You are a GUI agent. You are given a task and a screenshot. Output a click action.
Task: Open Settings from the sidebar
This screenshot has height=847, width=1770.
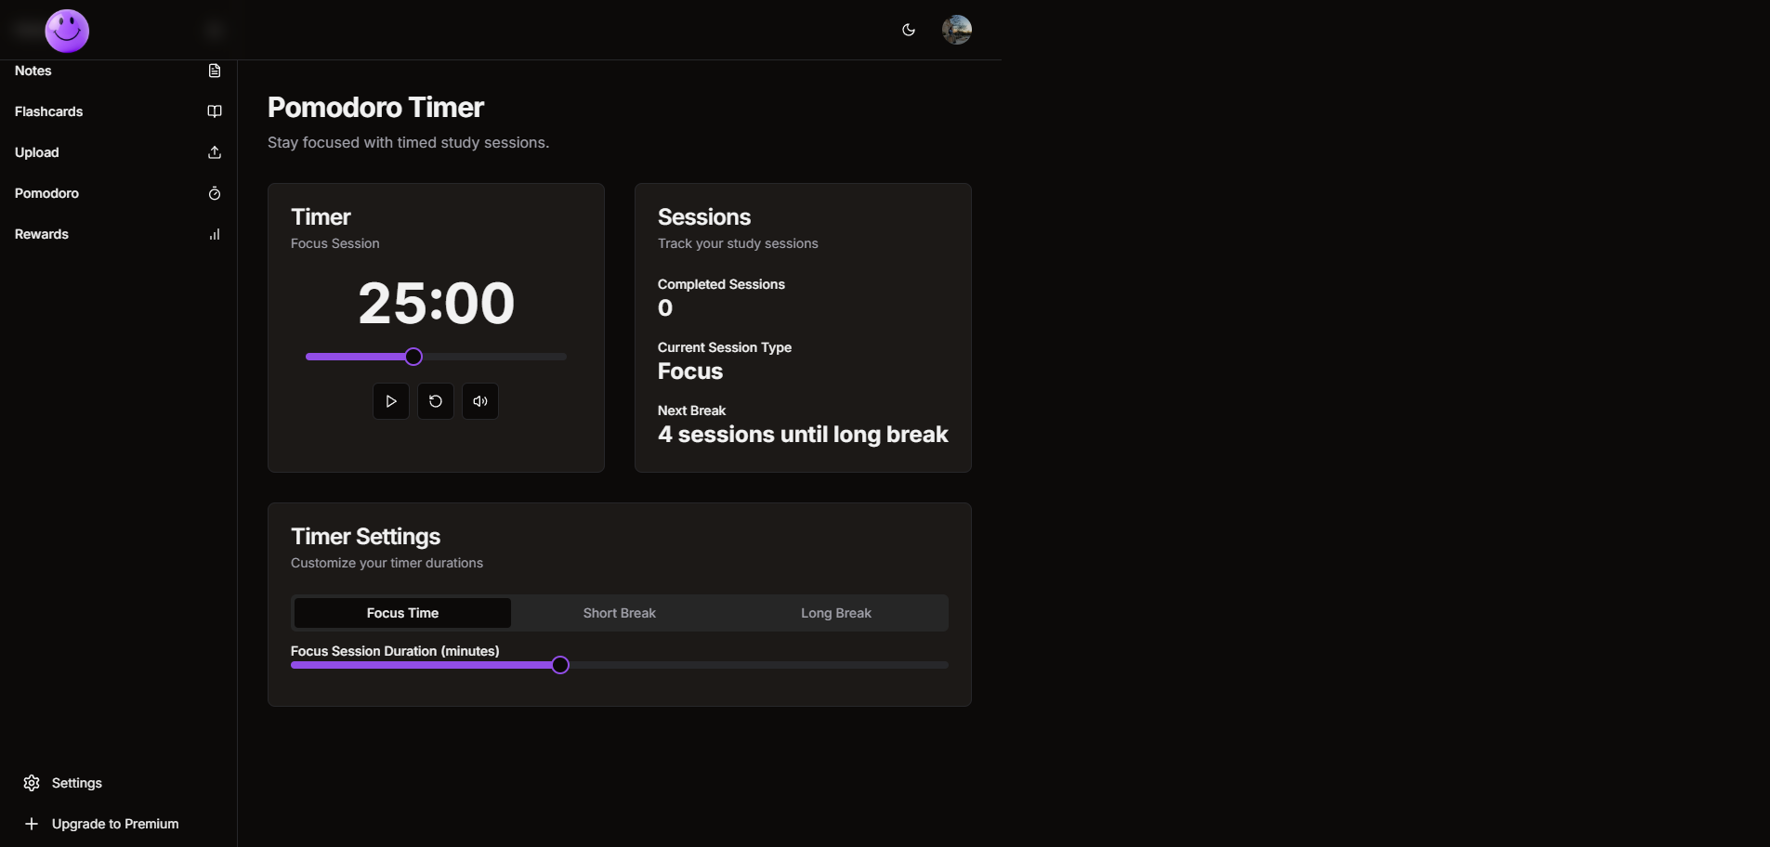(x=76, y=783)
